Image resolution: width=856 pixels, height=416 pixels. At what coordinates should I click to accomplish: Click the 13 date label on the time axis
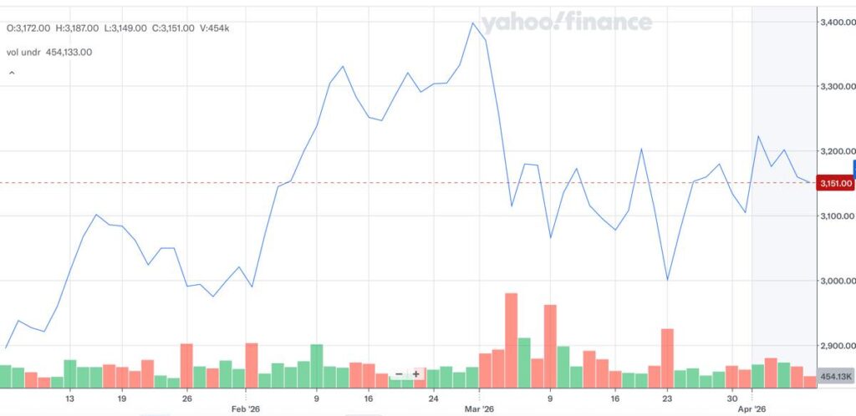tap(70, 398)
